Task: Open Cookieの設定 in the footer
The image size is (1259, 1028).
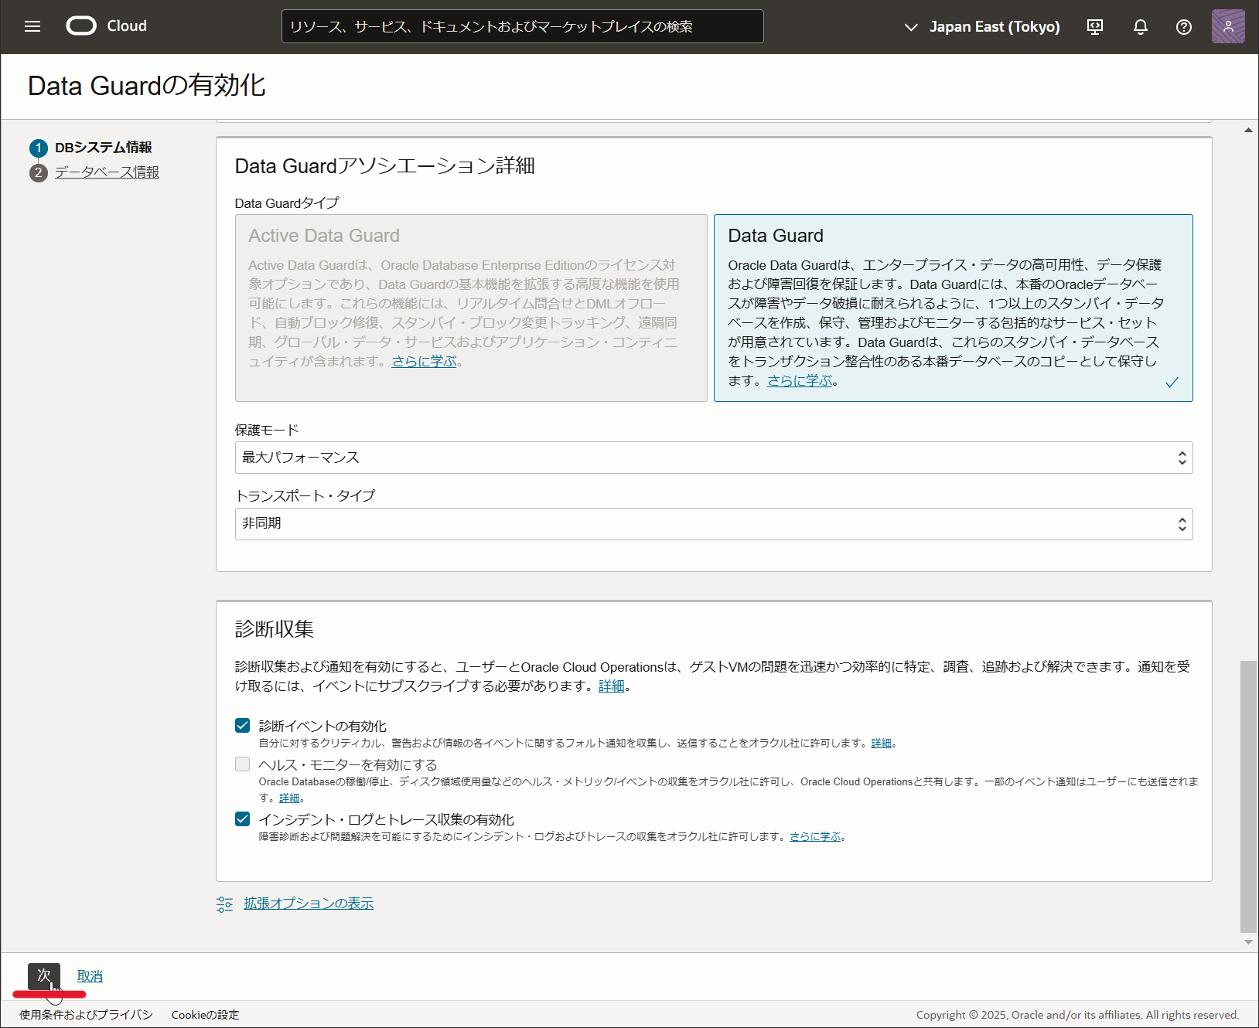Action: (x=204, y=1015)
